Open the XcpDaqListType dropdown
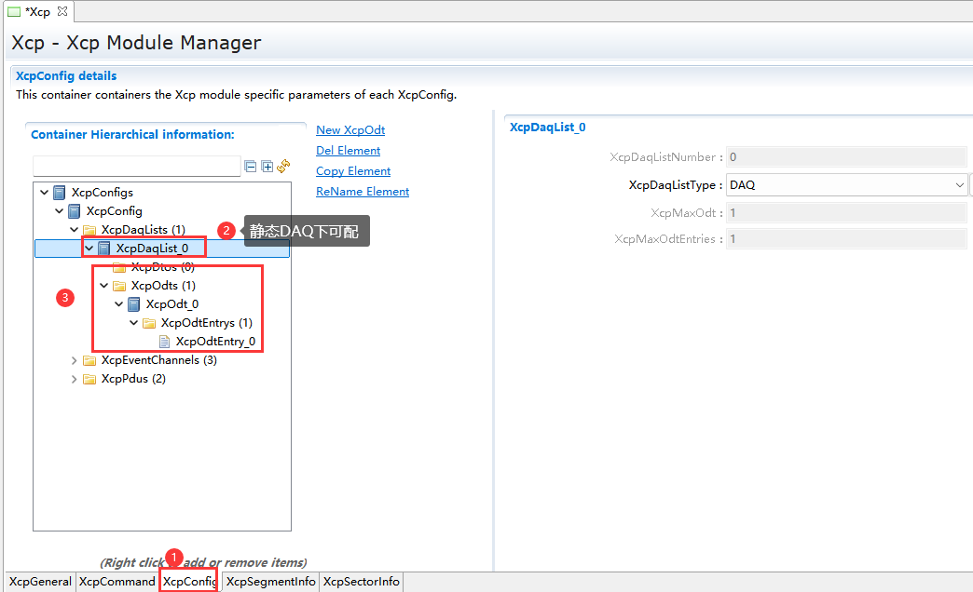The height and width of the screenshot is (592, 973). 960,185
